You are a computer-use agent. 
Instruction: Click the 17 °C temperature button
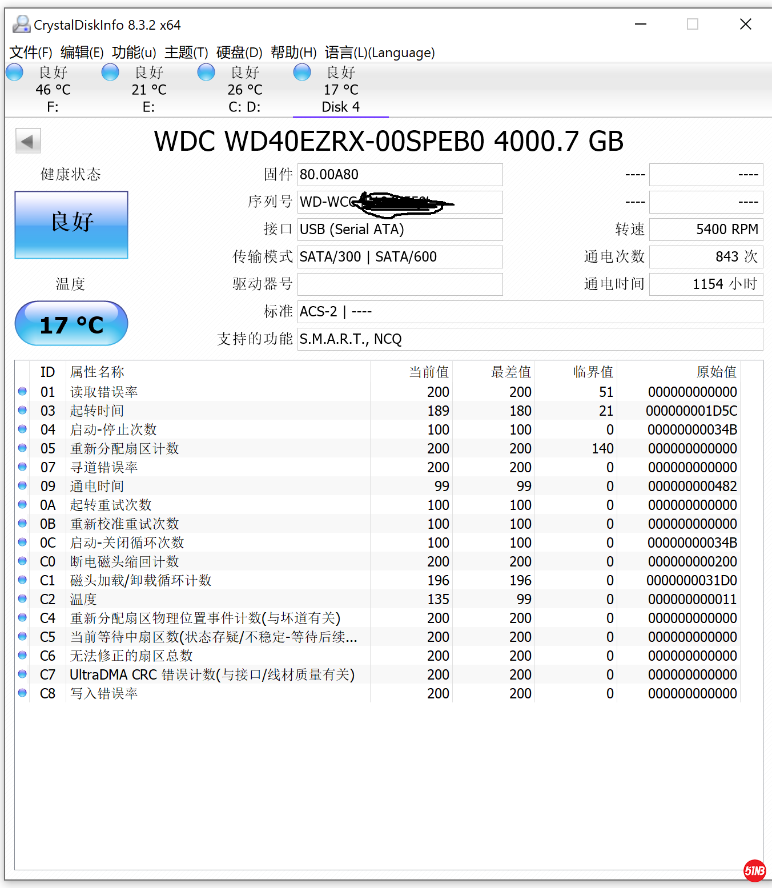pyautogui.click(x=71, y=324)
